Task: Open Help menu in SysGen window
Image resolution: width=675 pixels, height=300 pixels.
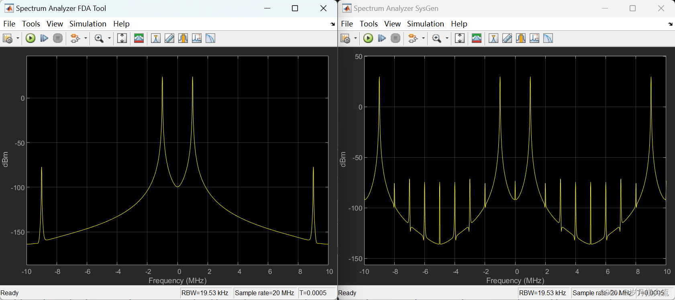Action: click(x=459, y=24)
